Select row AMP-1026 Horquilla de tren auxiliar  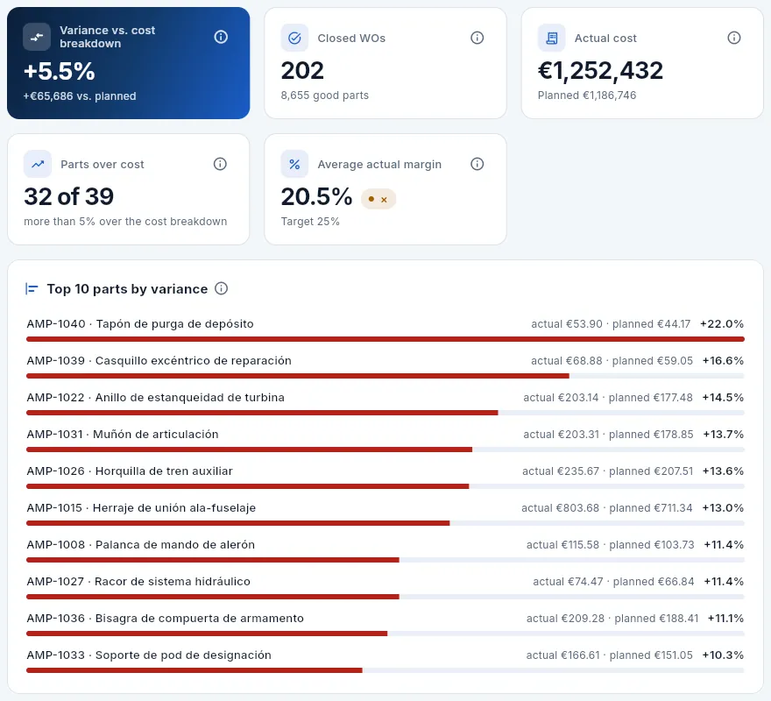tap(385, 477)
